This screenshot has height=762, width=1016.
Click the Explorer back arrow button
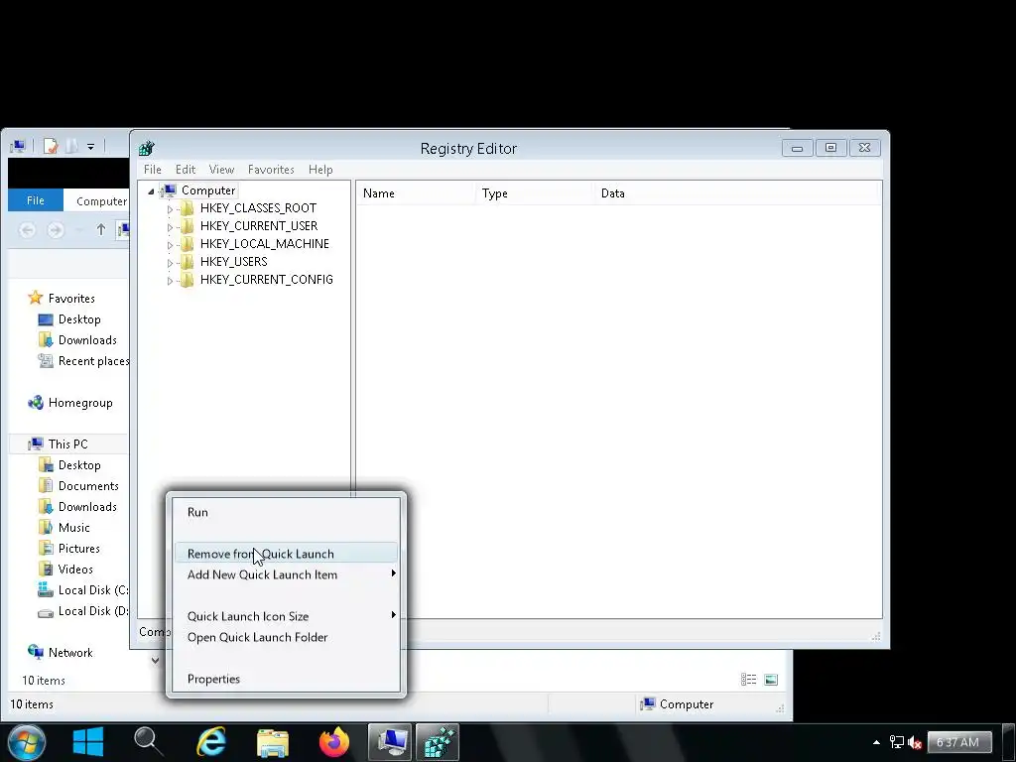coord(27,230)
